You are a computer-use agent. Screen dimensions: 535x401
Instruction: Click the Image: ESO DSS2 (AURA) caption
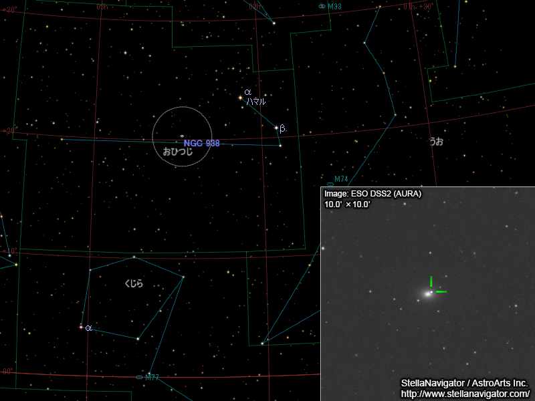pyautogui.click(x=373, y=194)
